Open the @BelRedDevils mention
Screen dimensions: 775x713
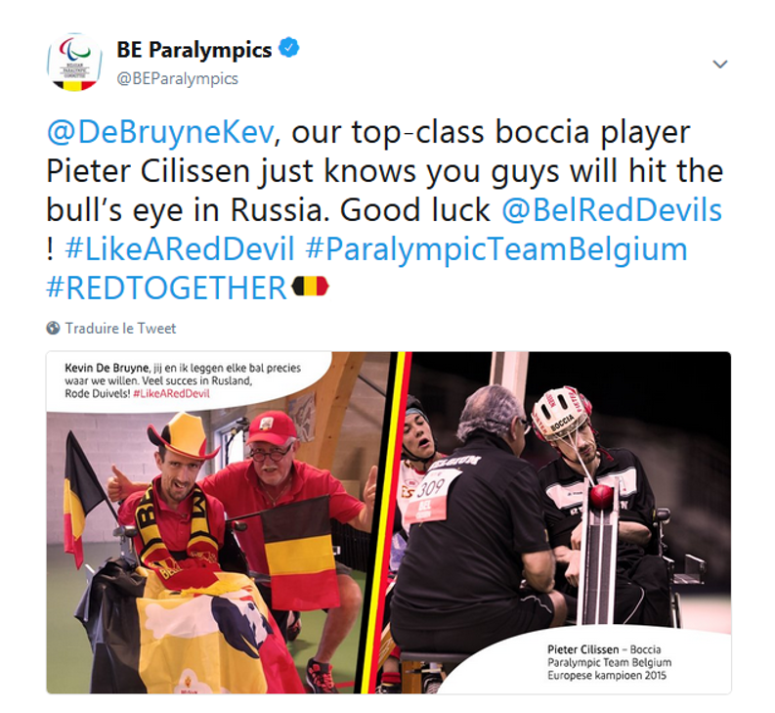point(612,210)
